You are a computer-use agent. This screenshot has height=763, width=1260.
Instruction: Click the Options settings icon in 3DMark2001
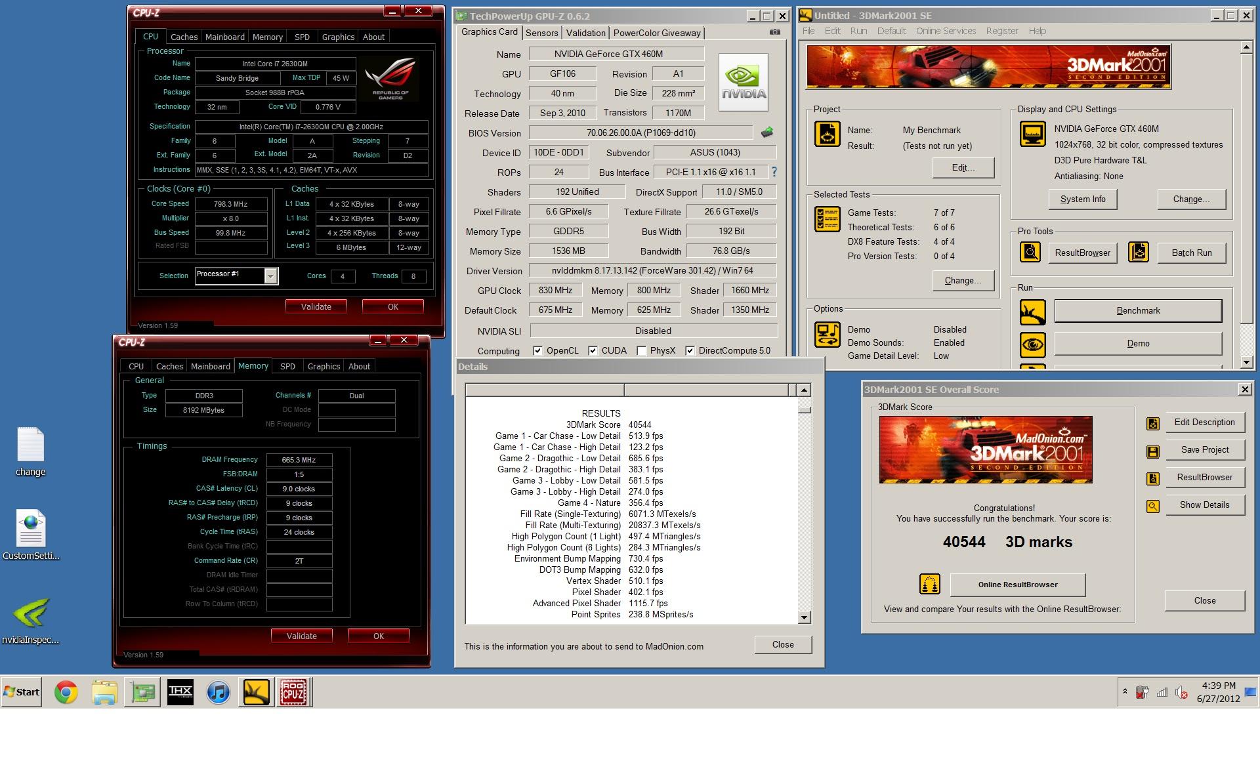tap(827, 335)
